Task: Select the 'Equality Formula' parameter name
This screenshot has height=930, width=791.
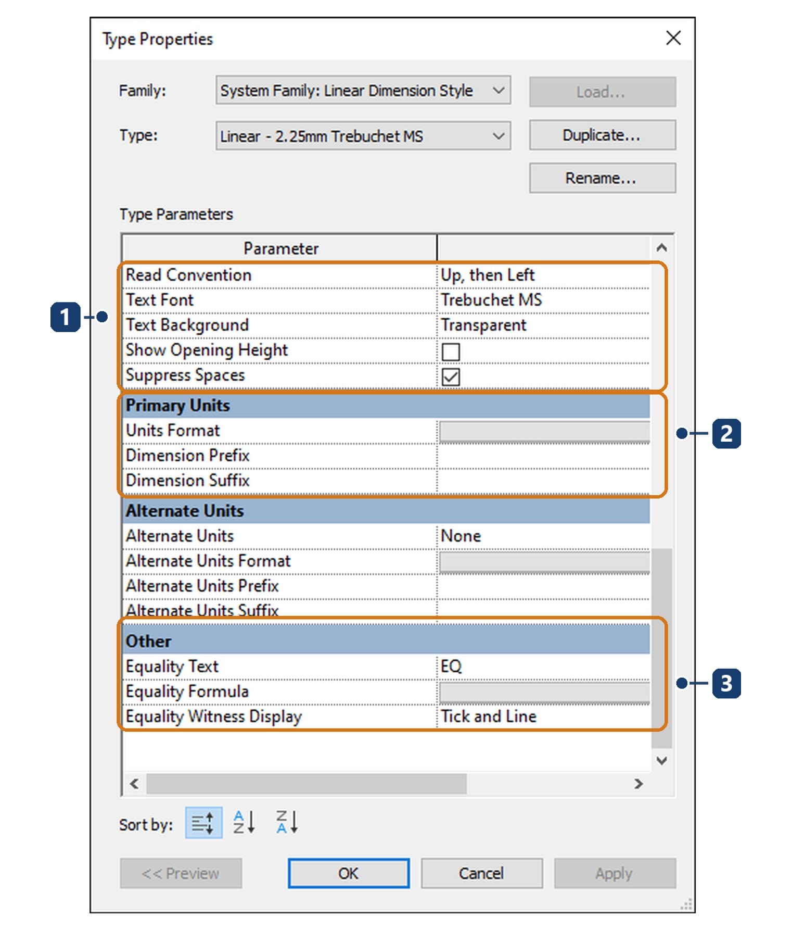Action: [x=187, y=692]
